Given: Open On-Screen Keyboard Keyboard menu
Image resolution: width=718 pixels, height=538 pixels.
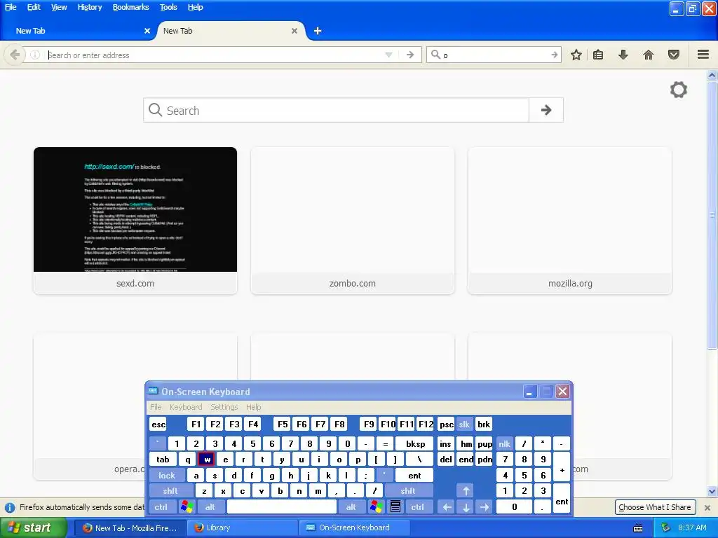Looking at the screenshot, I should coord(185,407).
